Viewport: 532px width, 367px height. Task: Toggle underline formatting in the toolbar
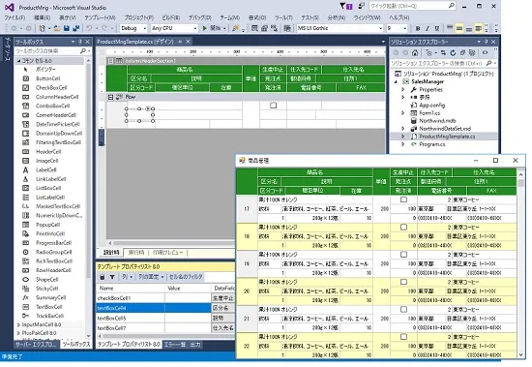click(x=437, y=28)
